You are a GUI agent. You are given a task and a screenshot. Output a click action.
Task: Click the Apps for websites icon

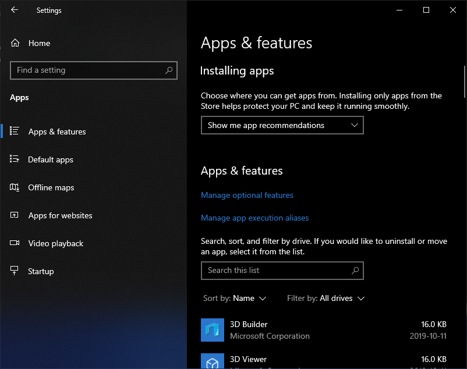point(15,215)
